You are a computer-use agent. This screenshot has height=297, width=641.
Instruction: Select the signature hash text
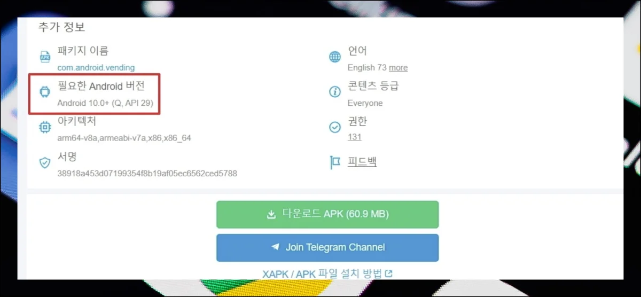point(147,174)
